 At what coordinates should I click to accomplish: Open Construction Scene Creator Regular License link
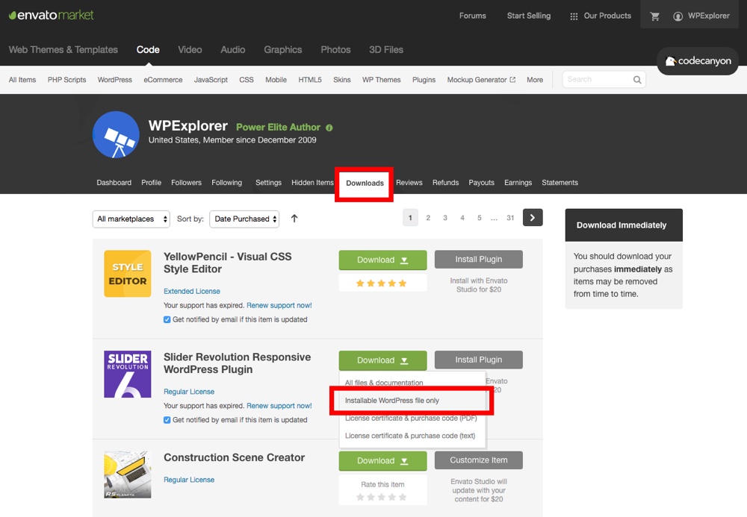[189, 480]
